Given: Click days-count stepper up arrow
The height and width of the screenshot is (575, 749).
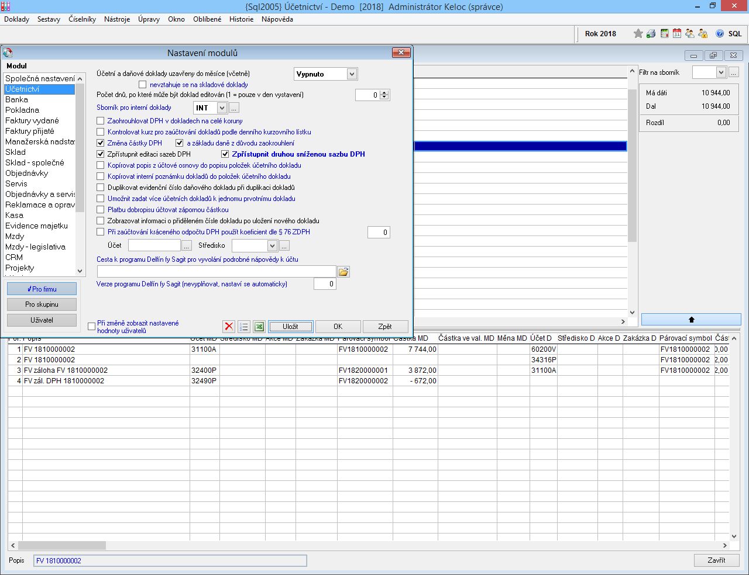Looking at the screenshot, I should (x=384, y=92).
